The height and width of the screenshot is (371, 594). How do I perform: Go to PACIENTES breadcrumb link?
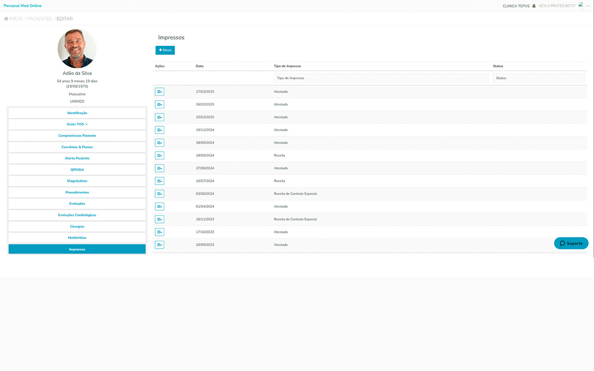[40, 19]
